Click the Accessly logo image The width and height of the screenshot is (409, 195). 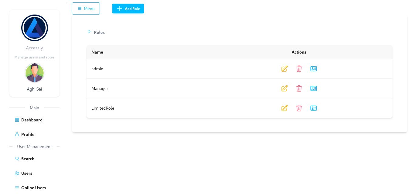(x=35, y=28)
